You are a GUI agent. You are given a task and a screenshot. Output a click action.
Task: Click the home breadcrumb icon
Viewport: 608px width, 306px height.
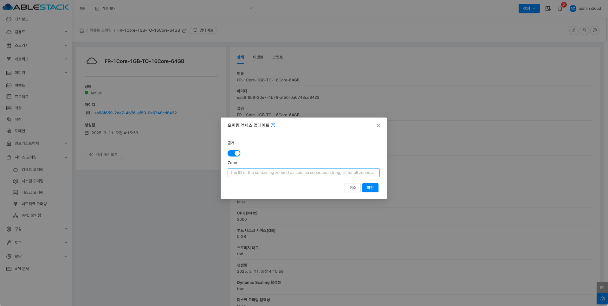coord(82,30)
